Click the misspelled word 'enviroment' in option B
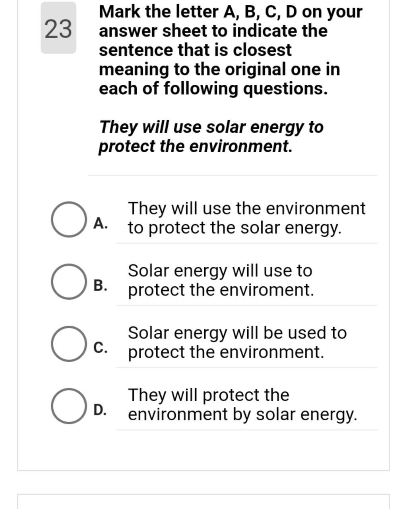This screenshot has width=407, height=509. [x=267, y=290]
